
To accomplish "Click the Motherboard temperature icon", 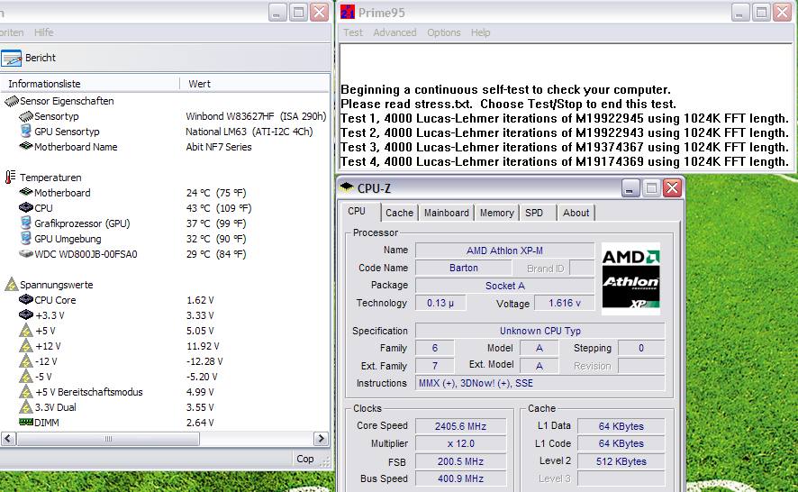I will [26, 192].
